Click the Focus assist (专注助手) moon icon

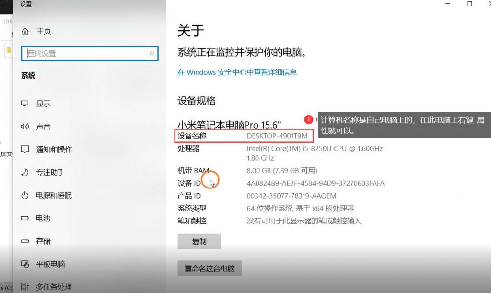point(25,172)
